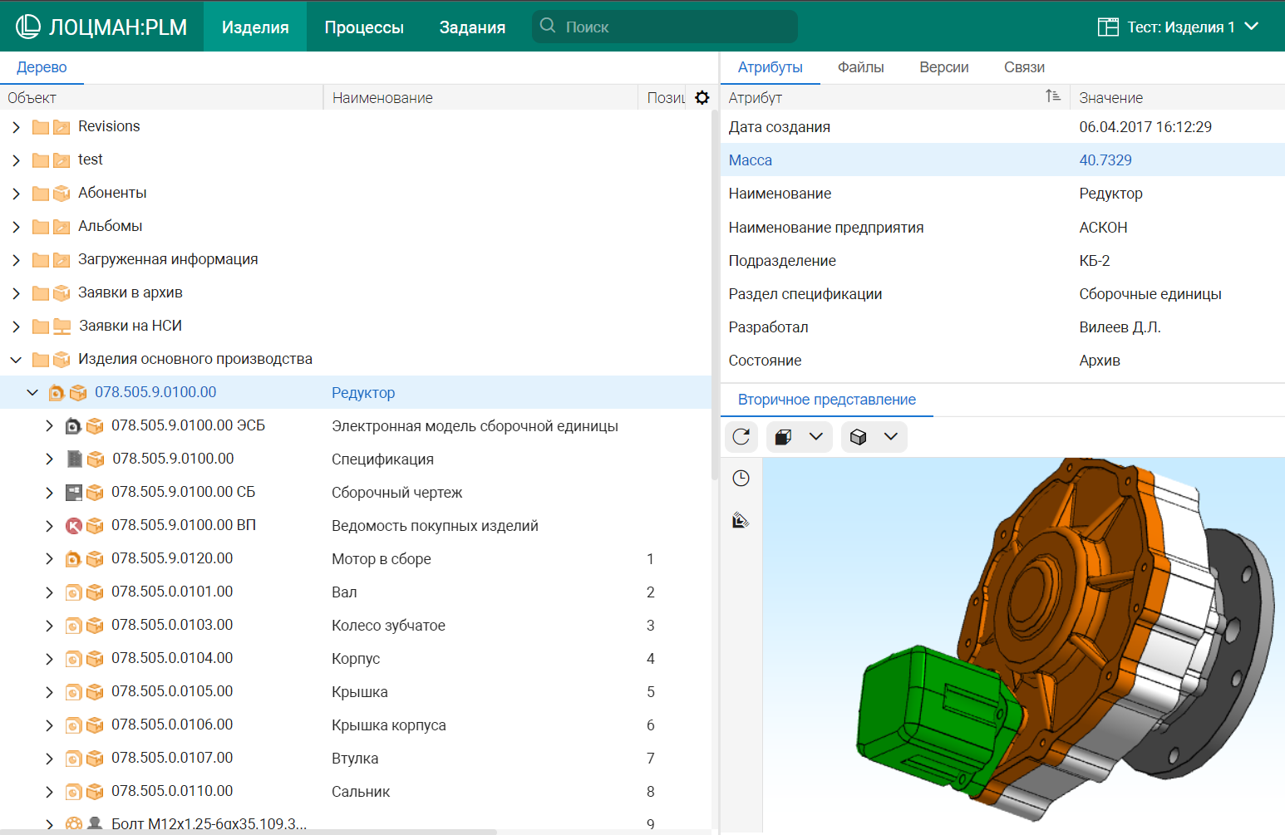Click the Сборочный чертеж drawing icon

74,493
